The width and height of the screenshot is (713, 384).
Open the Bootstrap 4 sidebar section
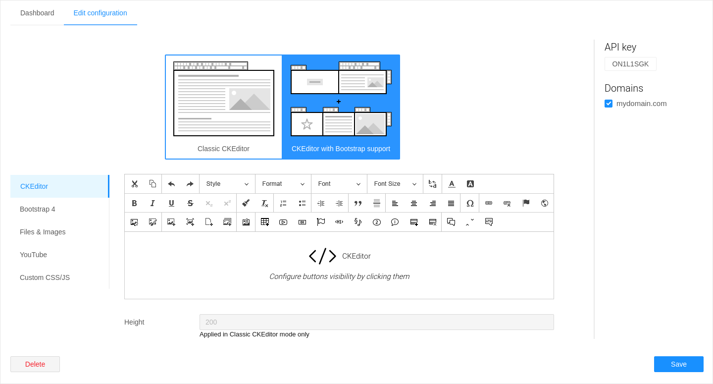[59, 209]
